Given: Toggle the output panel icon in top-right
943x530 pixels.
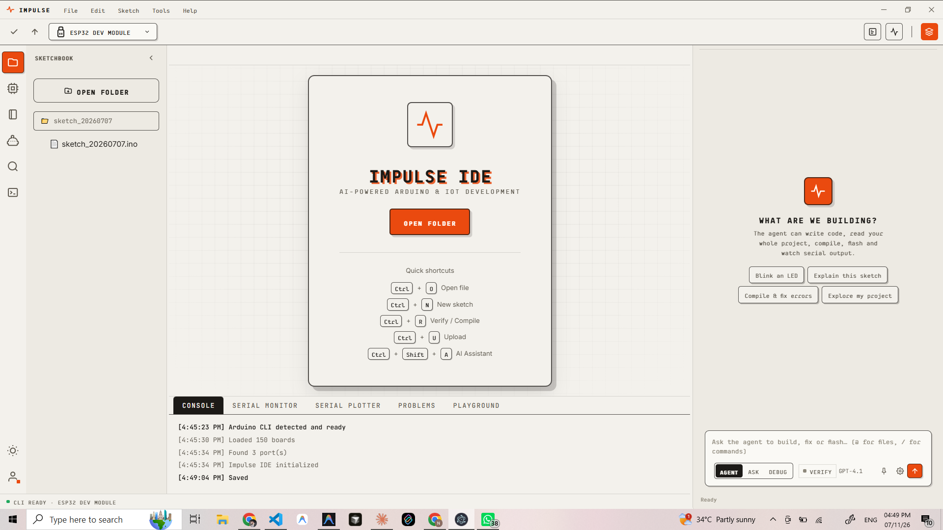Looking at the screenshot, I should click(x=872, y=32).
